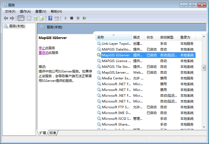Click gear icon of Link-Layer Topol... row
This screenshot has width=209, height=144.
click(99, 43)
